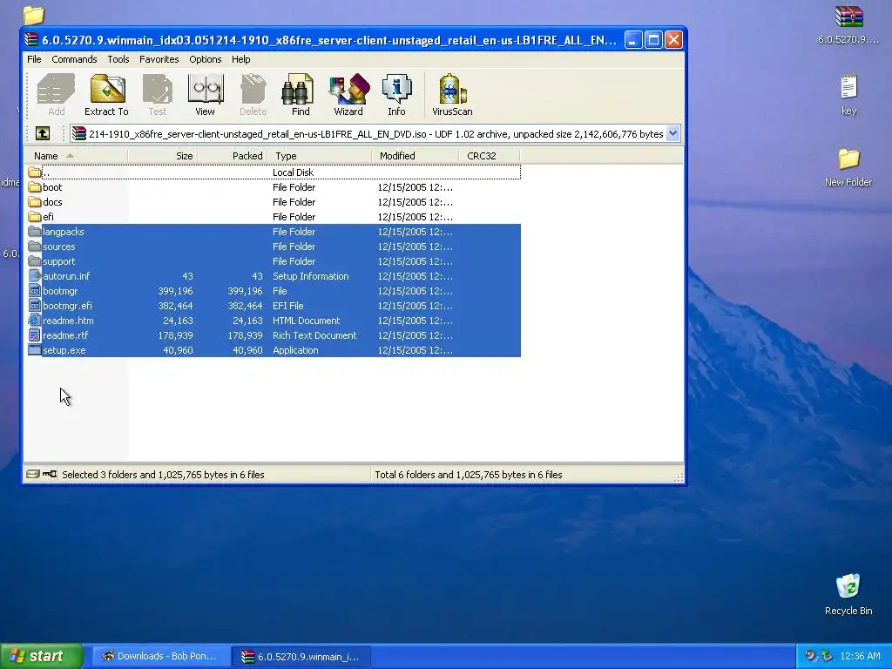Viewport: 892px width, 669px height.
Task: Open the Tools menu
Action: [118, 59]
